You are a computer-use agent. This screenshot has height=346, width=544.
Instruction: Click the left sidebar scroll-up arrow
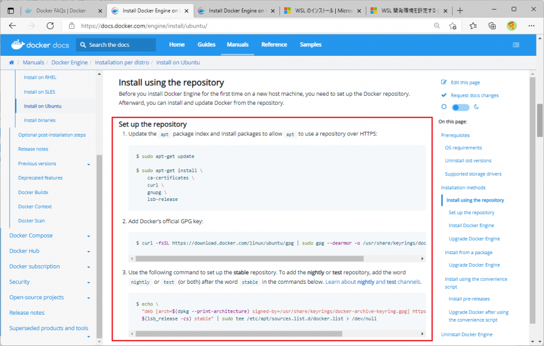tap(99, 74)
